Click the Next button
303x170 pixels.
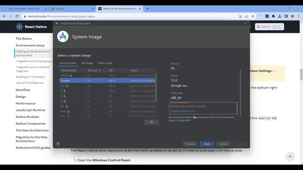[x=207, y=144]
